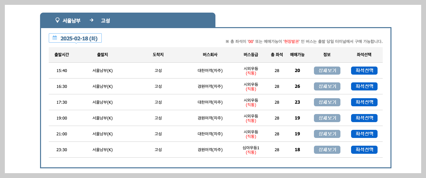Click 대한여객(자주) in the 17:30 row
Image resolution: width=426 pixels, height=178 pixels.
click(210, 102)
